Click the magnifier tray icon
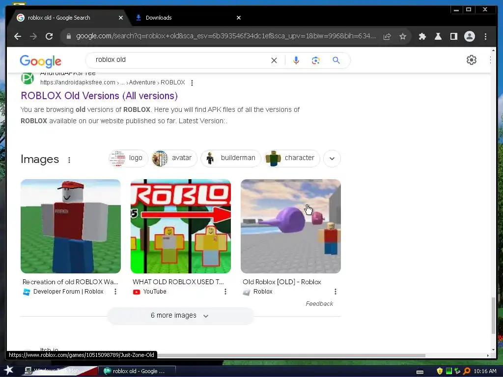 467,371
